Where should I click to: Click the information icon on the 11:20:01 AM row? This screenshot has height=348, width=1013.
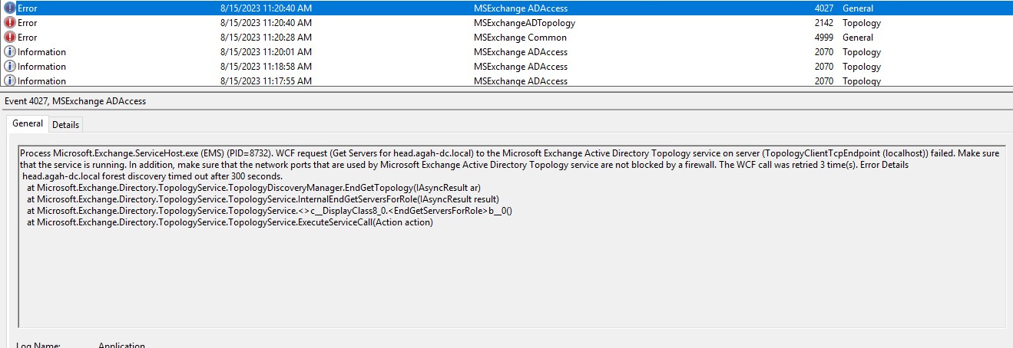9,51
